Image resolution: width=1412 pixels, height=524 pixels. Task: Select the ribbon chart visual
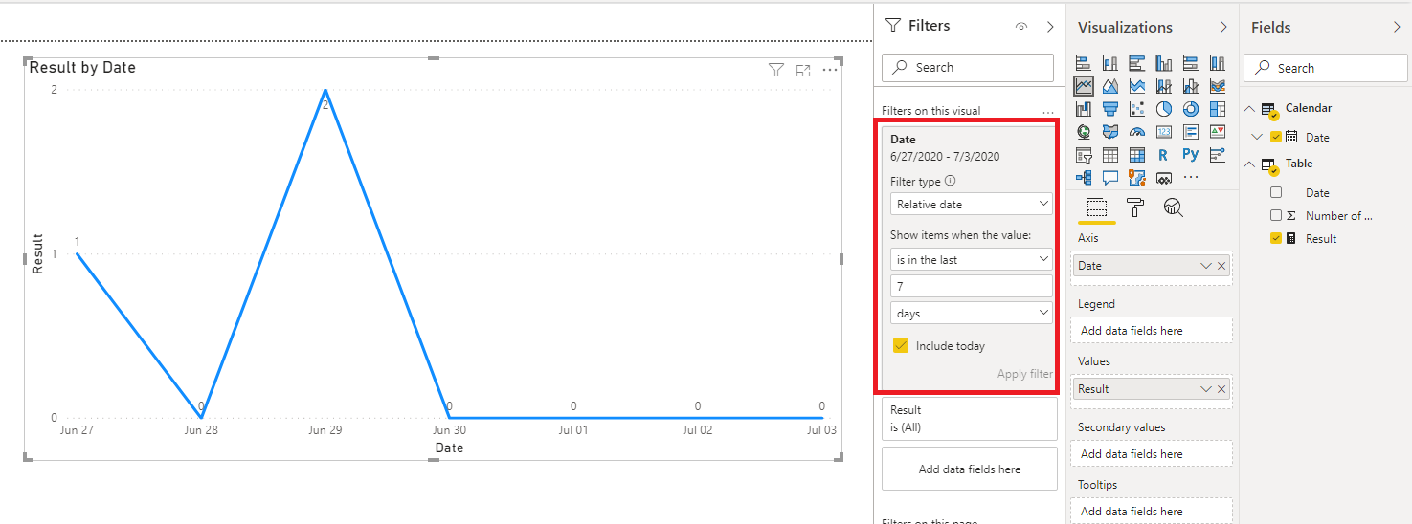[x=1218, y=86]
